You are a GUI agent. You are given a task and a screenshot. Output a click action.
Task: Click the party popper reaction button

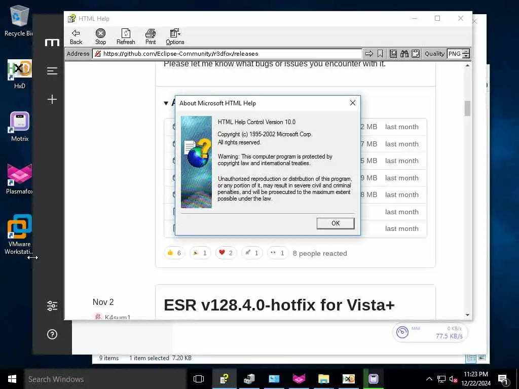tap(200, 253)
